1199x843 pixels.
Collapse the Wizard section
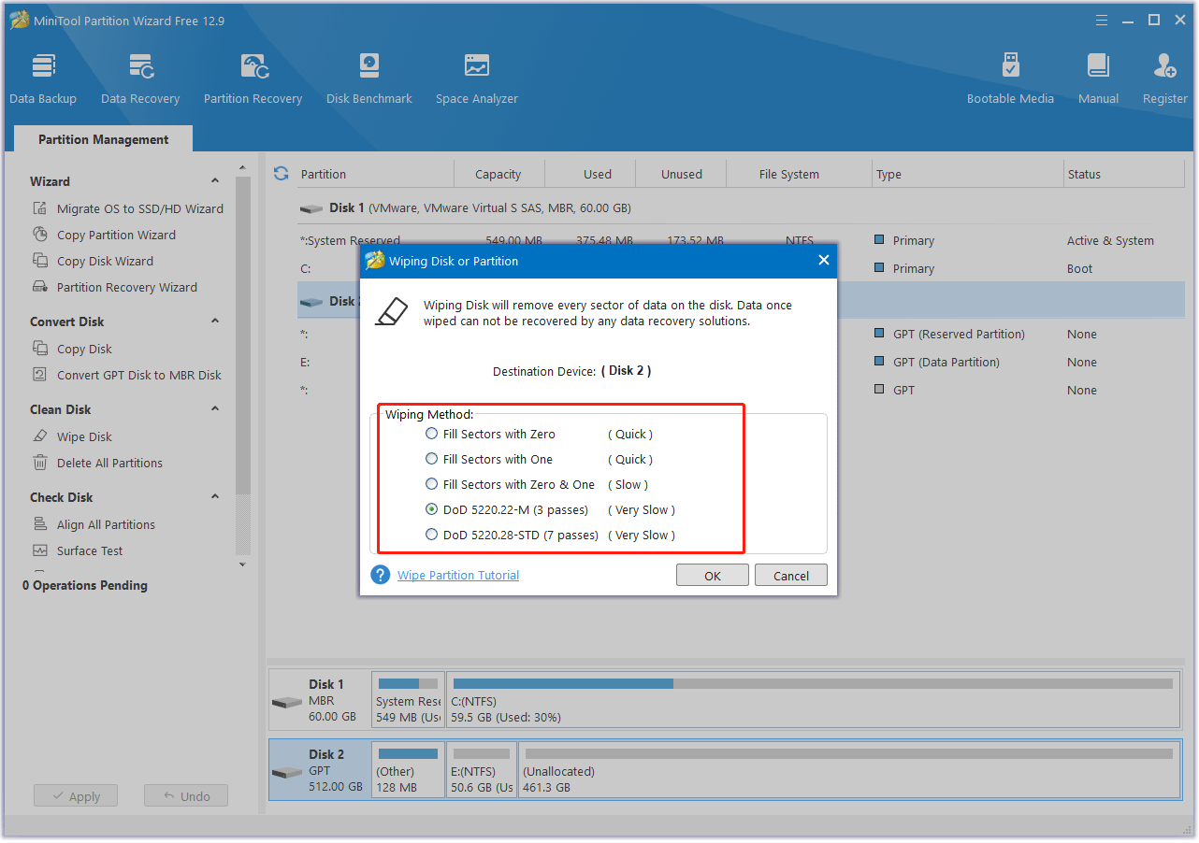(214, 180)
